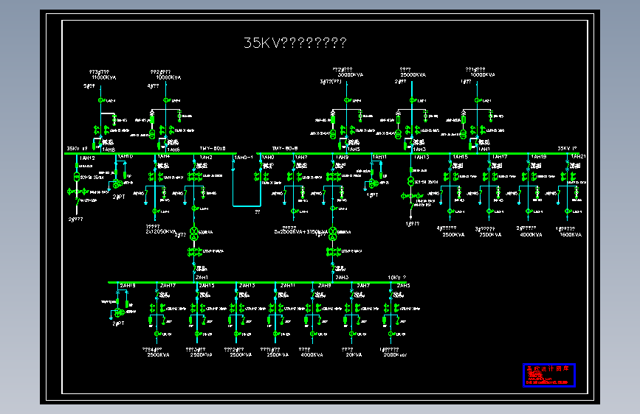This screenshot has width=640, height=414.
Task: Select the "2AH11" cabinet label
Action: (288, 286)
